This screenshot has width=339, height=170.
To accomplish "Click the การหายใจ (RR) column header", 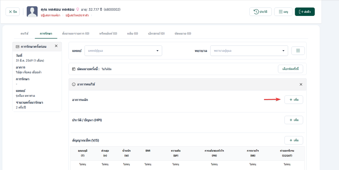I will (x=253, y=153).
